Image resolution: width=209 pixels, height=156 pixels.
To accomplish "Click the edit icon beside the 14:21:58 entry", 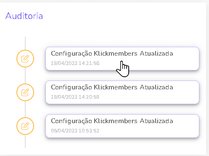I will point(25,59).
